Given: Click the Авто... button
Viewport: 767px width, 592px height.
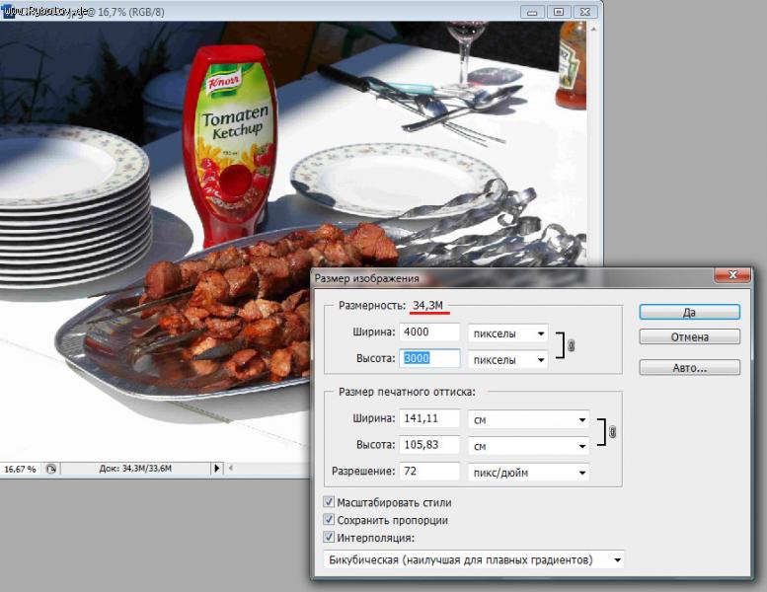Looking at the screenshot, I should pos(689,367).
